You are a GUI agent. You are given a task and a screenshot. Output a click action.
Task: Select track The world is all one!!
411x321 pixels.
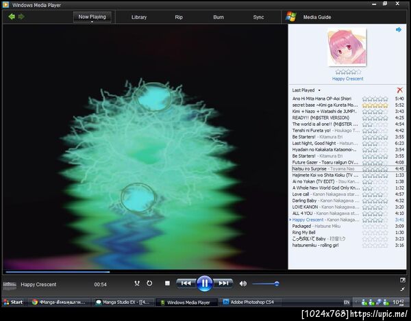[349, 124]
